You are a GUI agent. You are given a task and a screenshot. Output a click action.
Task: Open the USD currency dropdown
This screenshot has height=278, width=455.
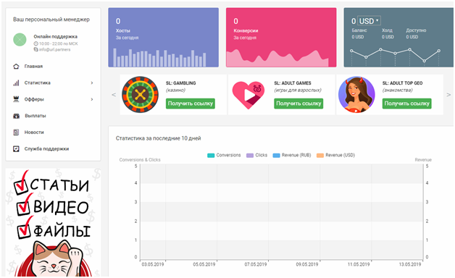pyautogui.click(x=369, y=21)
